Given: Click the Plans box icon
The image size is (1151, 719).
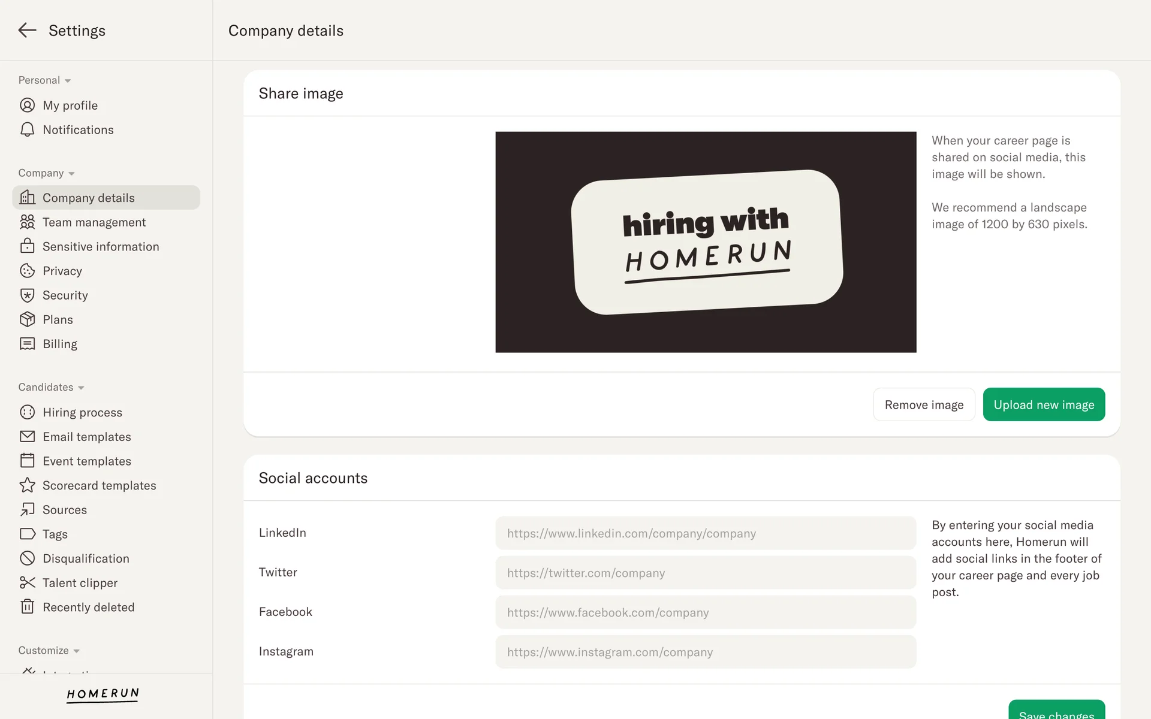Looking at the screenshot, I should (x=27, y=319).
